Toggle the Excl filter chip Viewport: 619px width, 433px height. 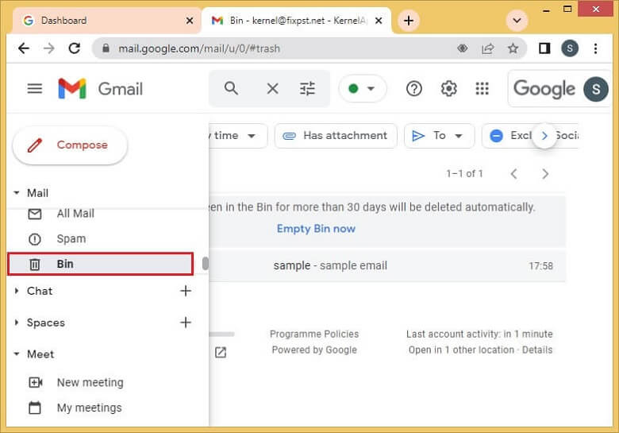tap(512, 136)
